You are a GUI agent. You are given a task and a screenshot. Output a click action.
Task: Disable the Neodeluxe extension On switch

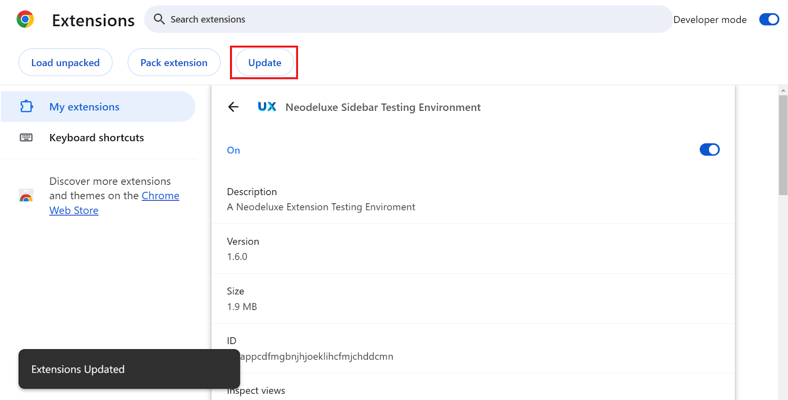(709, 150)
